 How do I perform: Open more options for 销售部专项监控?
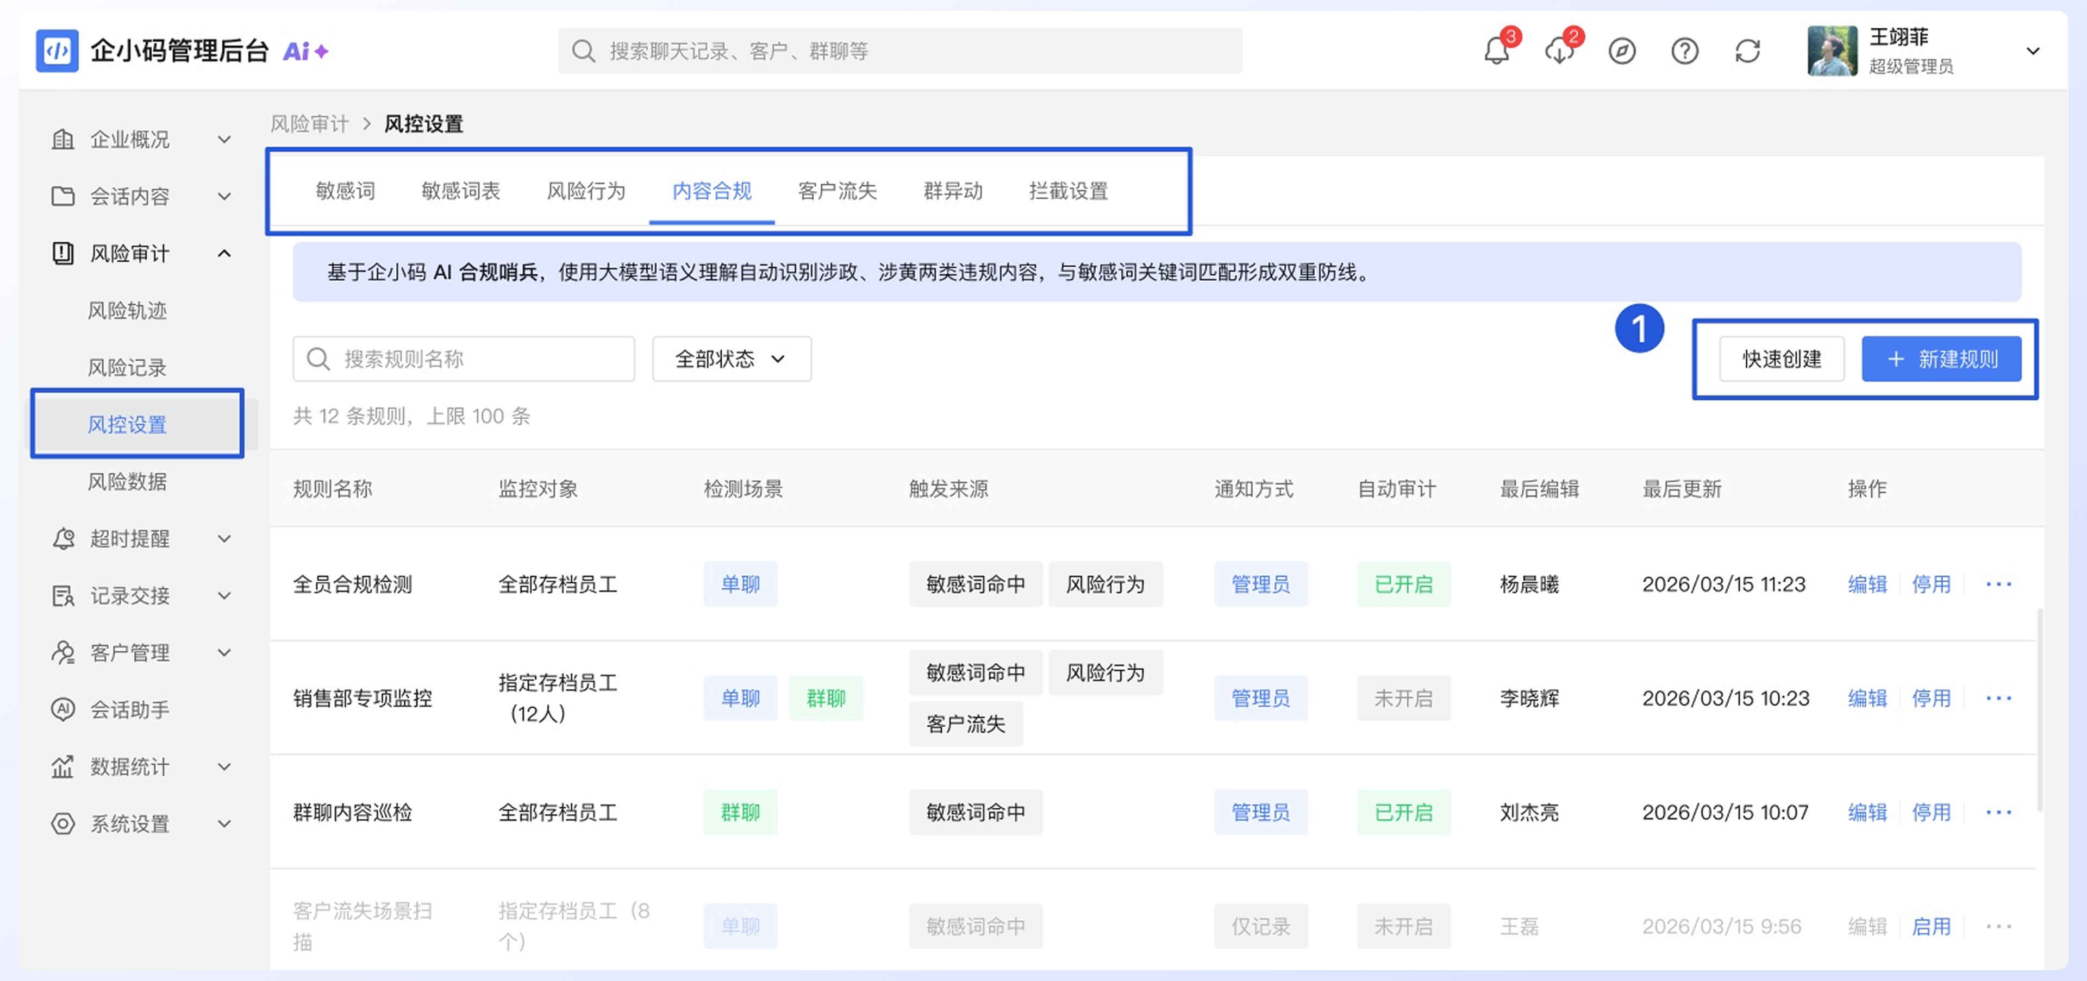1998,699
